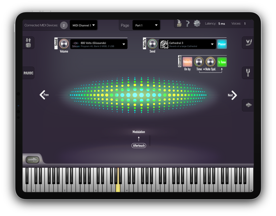Click the Y logo icon at right
The width and height of the screenshot is (276, 216).
coord(248,43)
